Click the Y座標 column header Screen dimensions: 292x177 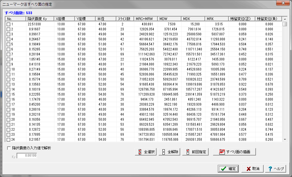(x=85, y=19)
